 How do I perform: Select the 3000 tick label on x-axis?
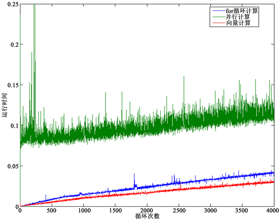pos(211,211)
